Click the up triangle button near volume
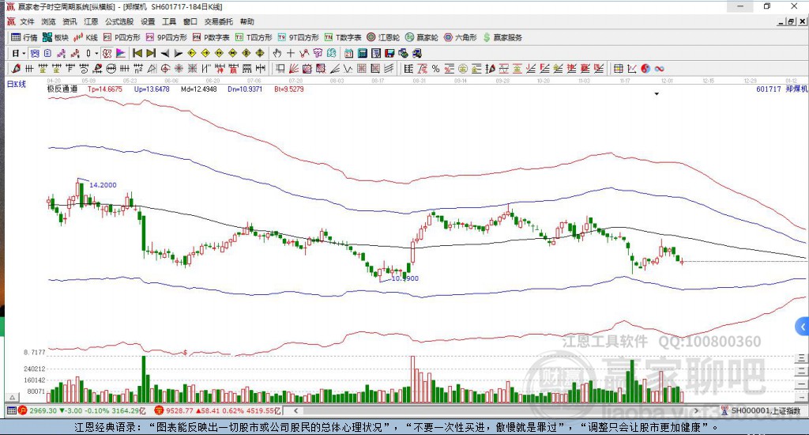This screenshot has width=809, height=435. point(13,397)
